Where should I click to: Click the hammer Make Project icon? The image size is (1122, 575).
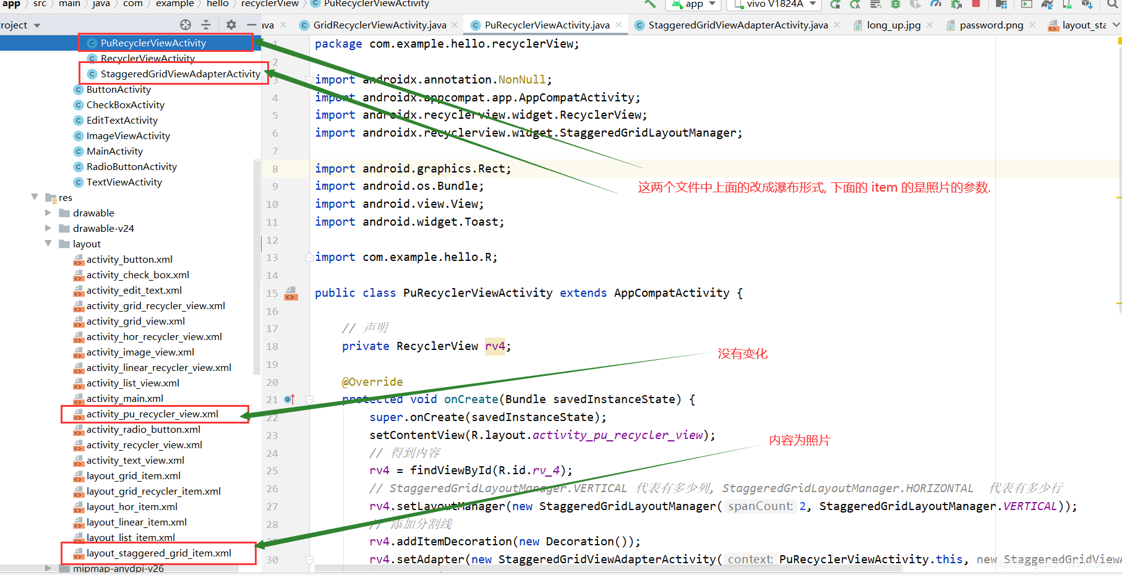coord(650,4)
